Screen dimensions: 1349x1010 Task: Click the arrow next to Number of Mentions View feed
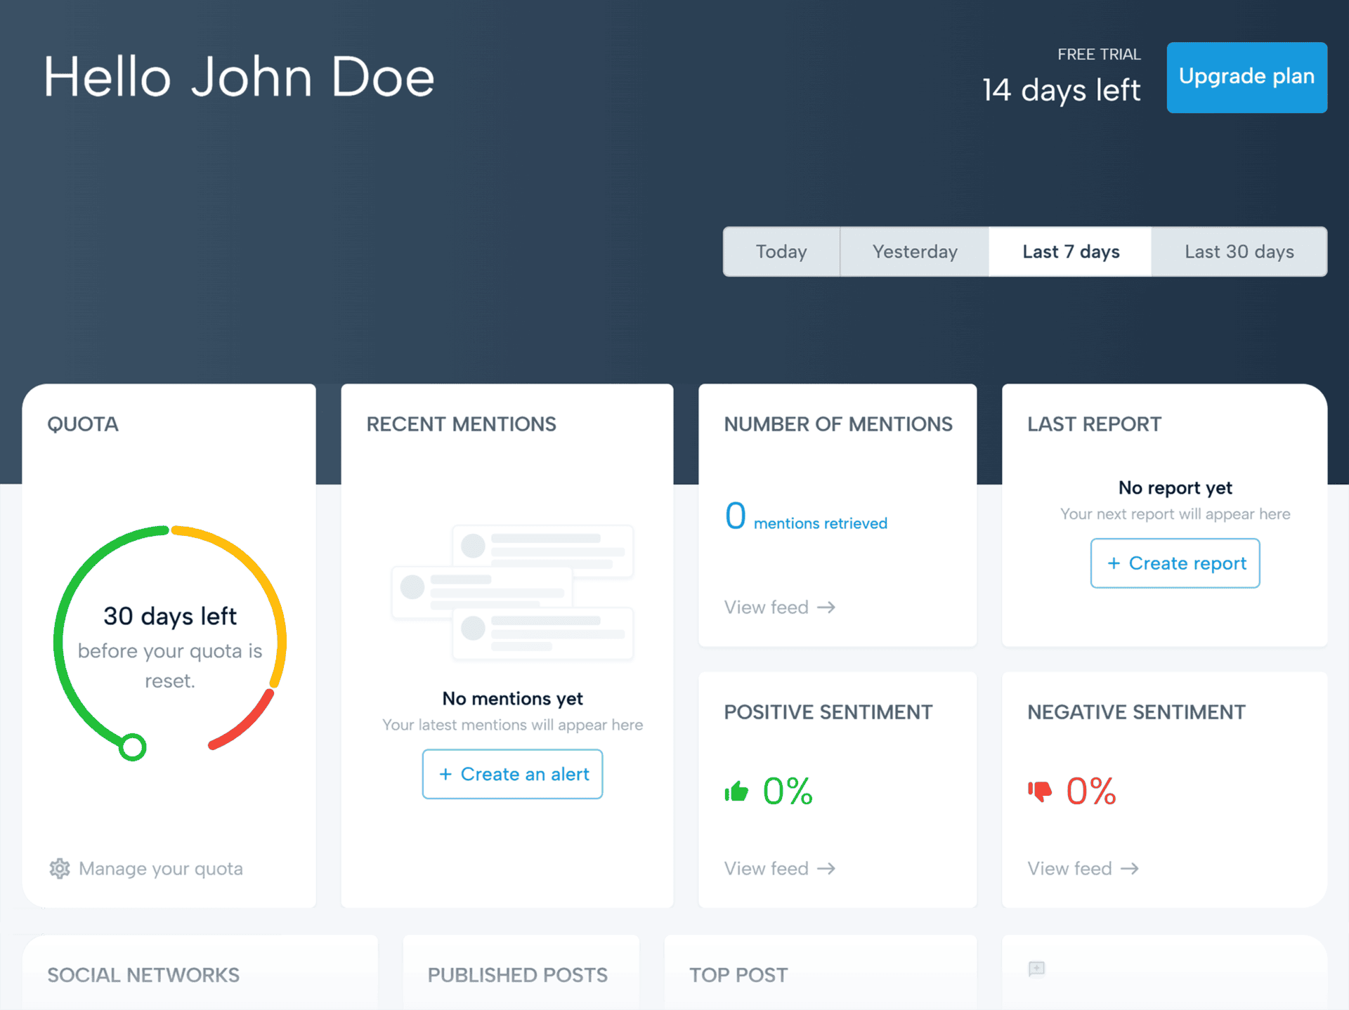coord(827,608)
